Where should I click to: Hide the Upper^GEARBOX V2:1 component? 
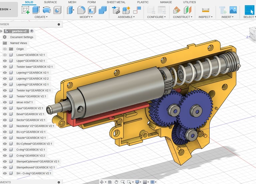[x=5, y=61]
